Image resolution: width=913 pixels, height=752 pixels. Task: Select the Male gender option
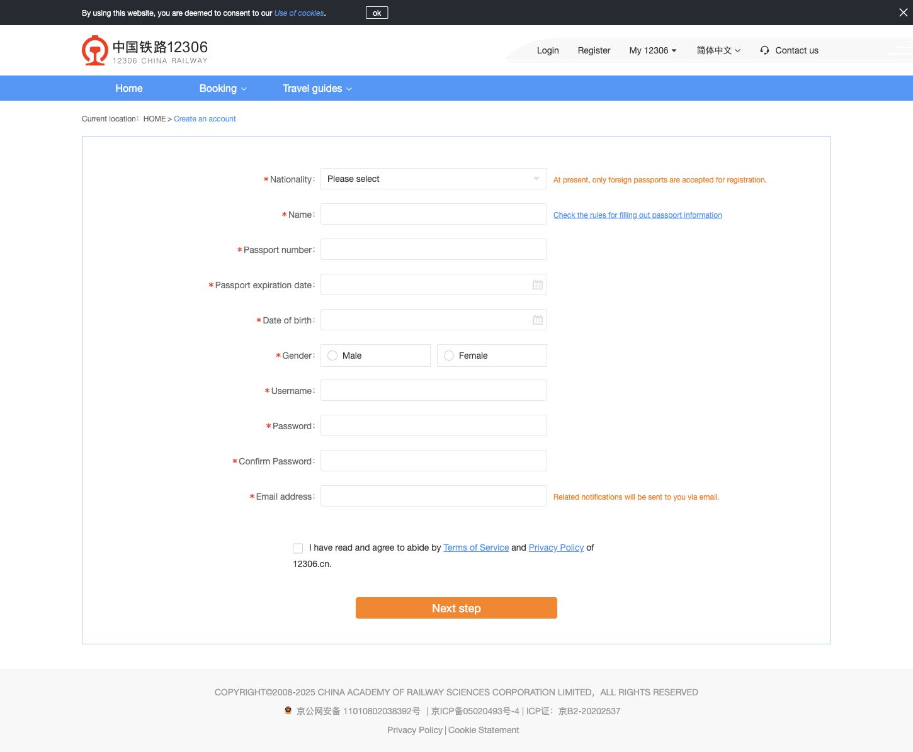pos(375,356)
